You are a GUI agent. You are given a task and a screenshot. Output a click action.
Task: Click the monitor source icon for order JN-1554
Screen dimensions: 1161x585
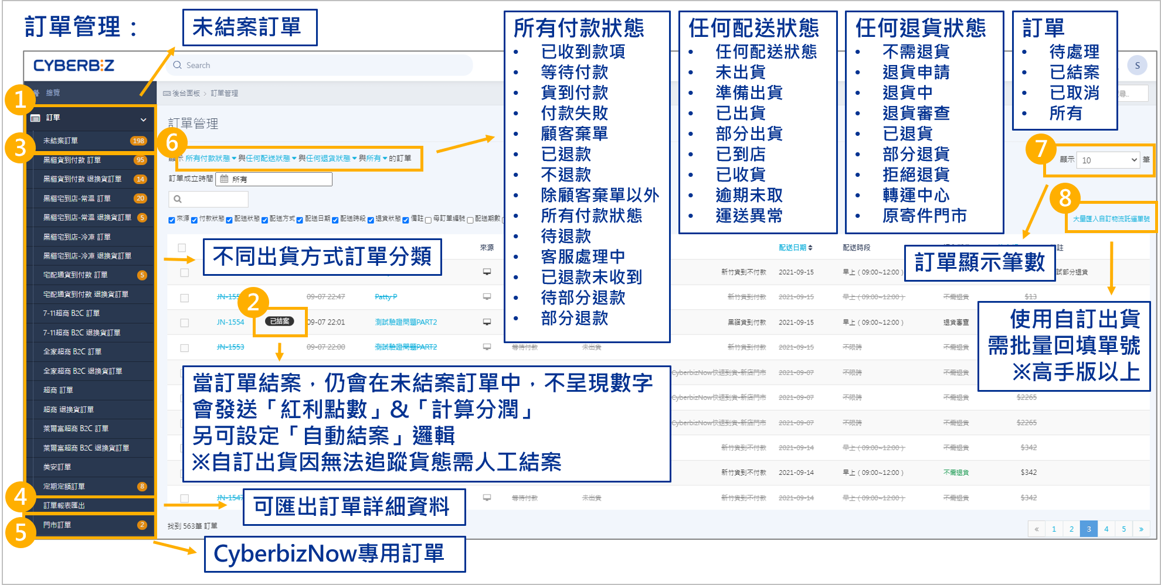coord(487,322)
